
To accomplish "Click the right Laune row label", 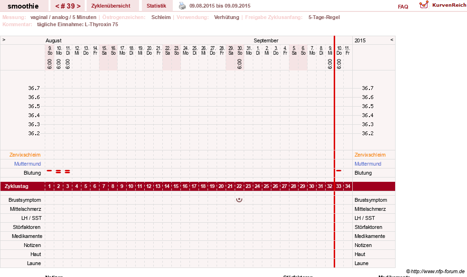I will [x=361, y=263].
